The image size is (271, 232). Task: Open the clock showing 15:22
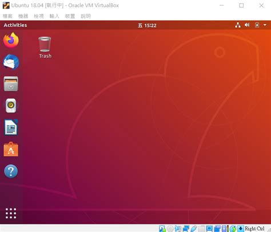pos(147,25)
